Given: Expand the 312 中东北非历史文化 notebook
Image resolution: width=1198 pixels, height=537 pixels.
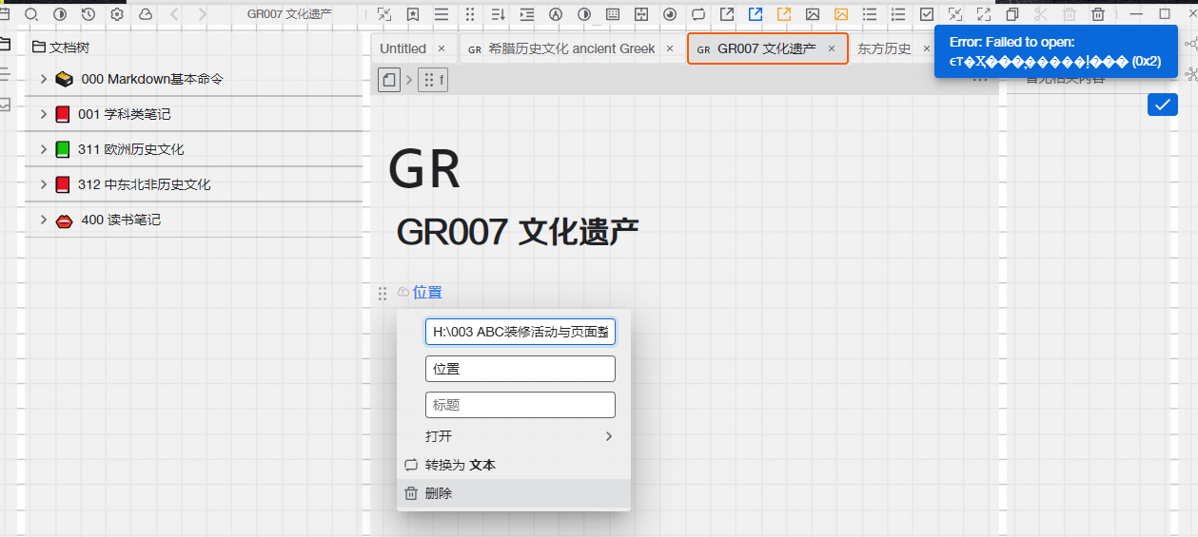Looking at the screenshot, I should (x=44, y=184).
